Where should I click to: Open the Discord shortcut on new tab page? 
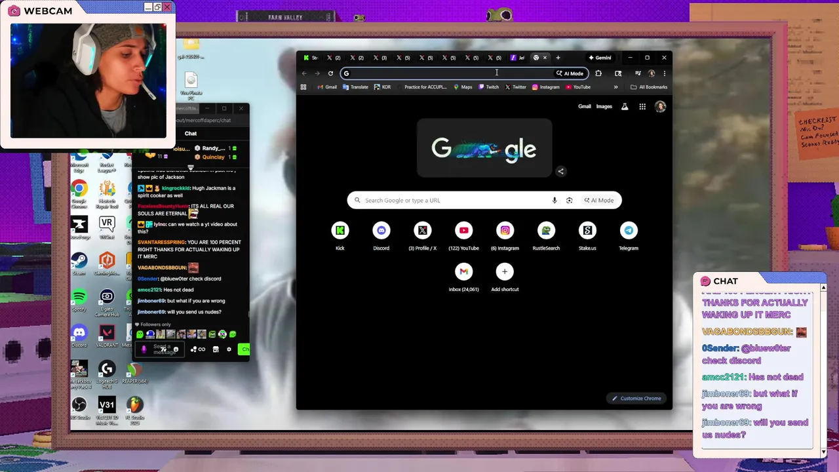tap(381, 236)
